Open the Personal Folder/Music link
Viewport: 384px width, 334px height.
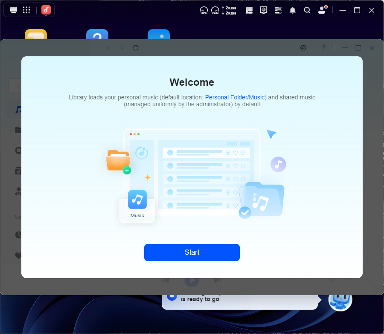click(235, 97)
